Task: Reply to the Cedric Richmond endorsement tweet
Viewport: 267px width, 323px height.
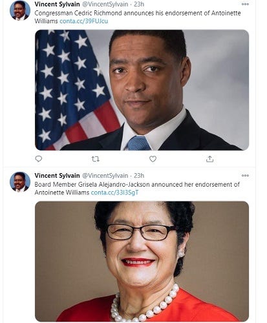Action: pyautogui.click(x=39, y=159)
